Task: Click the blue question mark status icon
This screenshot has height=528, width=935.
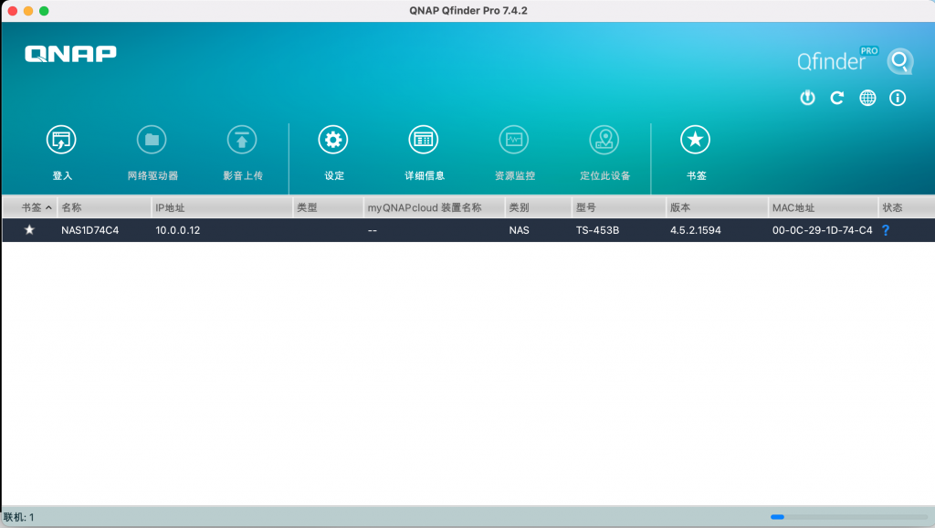Action: [886, 230]
